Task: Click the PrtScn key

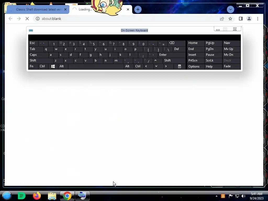Action: (x=196, y=60)
